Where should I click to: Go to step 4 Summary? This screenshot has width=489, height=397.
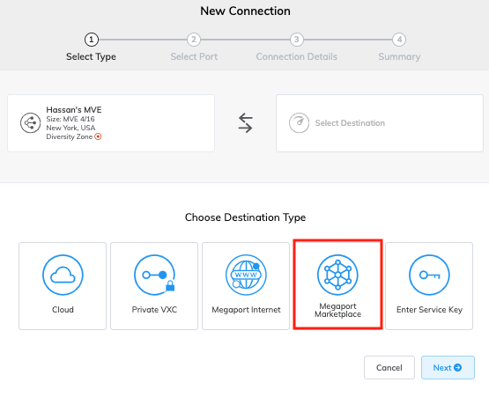tap(399, 40)
